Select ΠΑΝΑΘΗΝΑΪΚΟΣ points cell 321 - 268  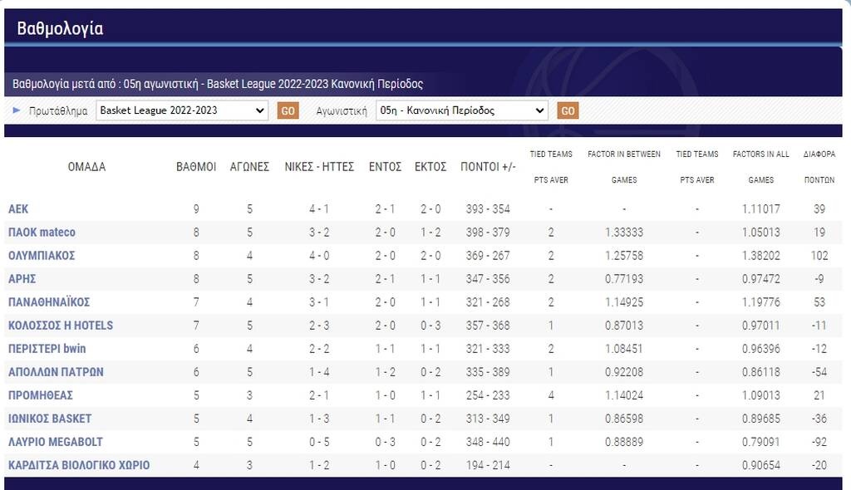[488, 302]
